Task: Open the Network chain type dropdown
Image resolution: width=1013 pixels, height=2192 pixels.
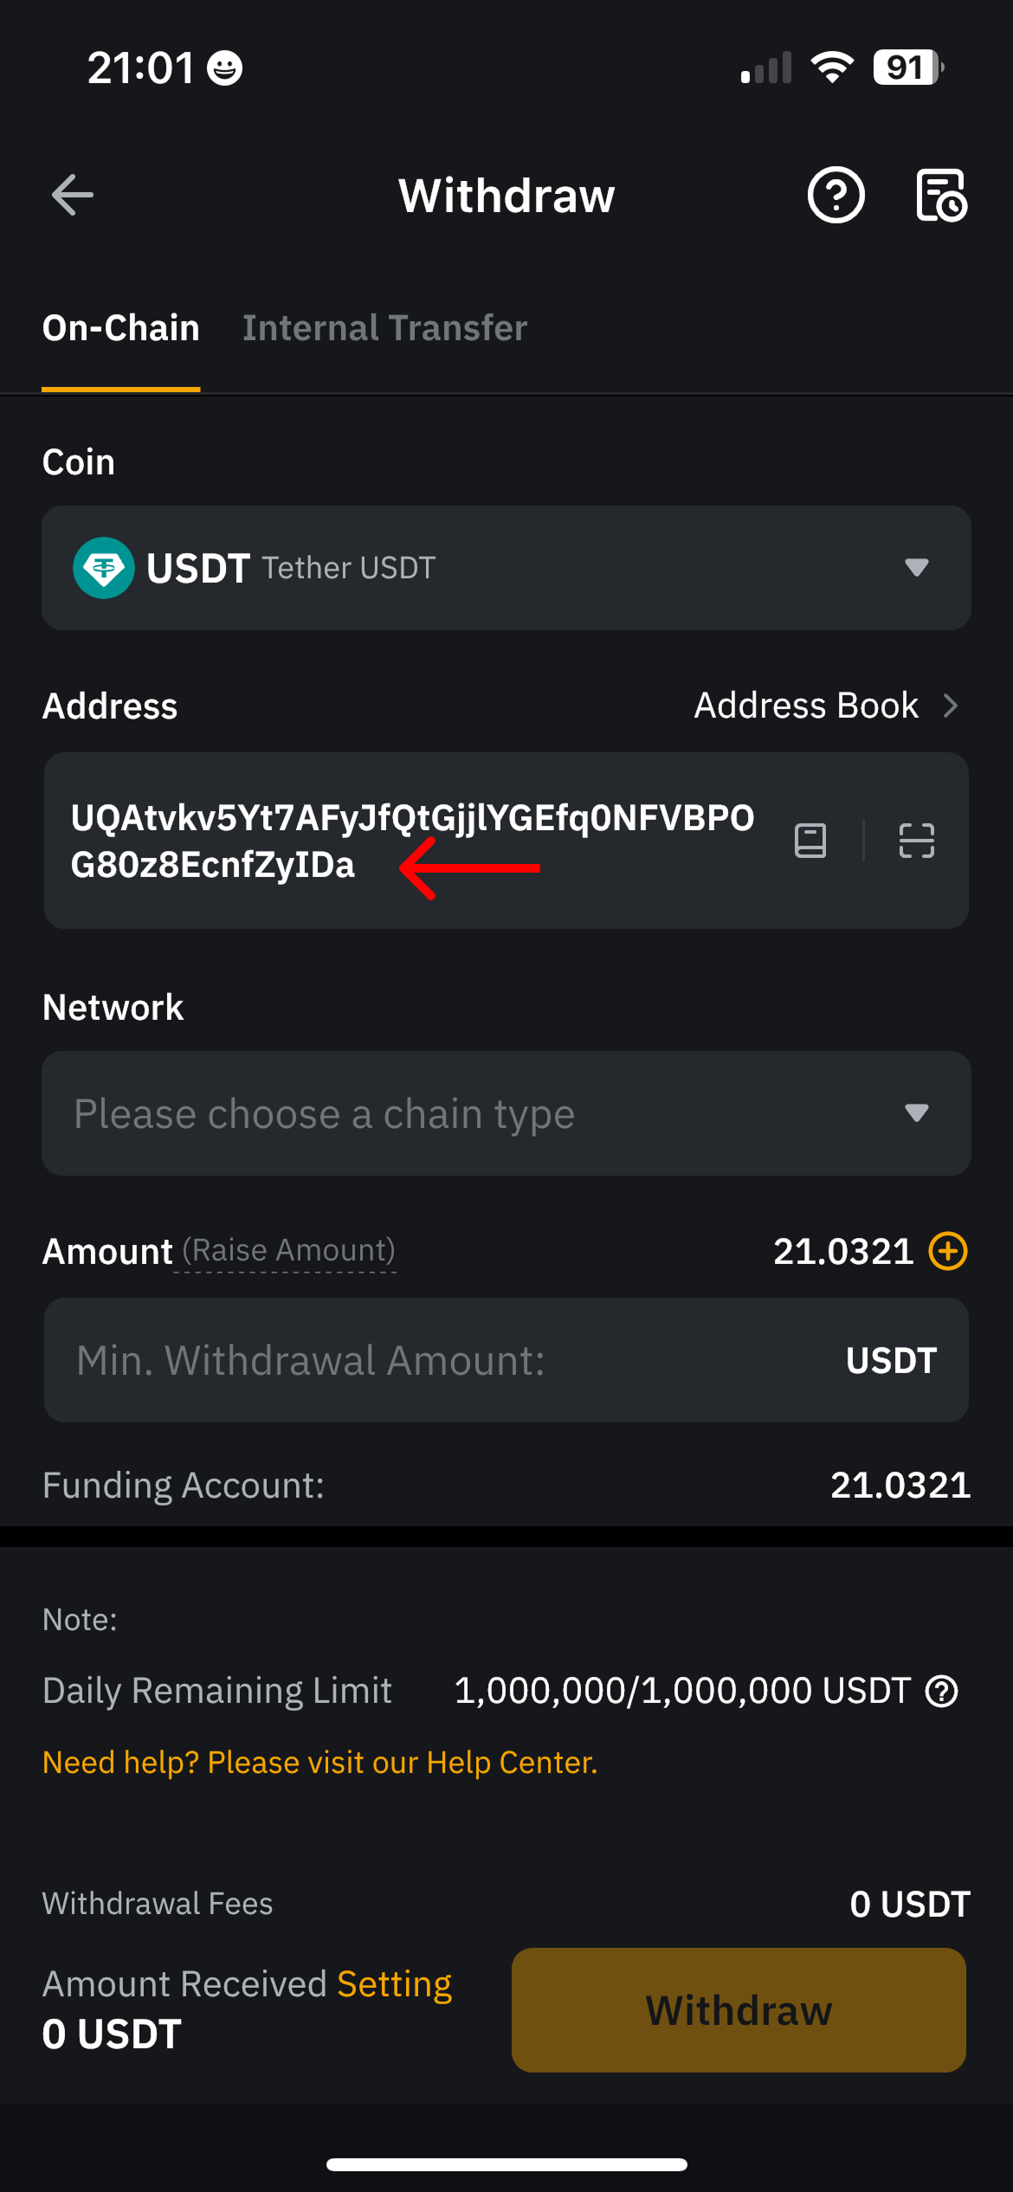Action: (x=506, y=1113)
